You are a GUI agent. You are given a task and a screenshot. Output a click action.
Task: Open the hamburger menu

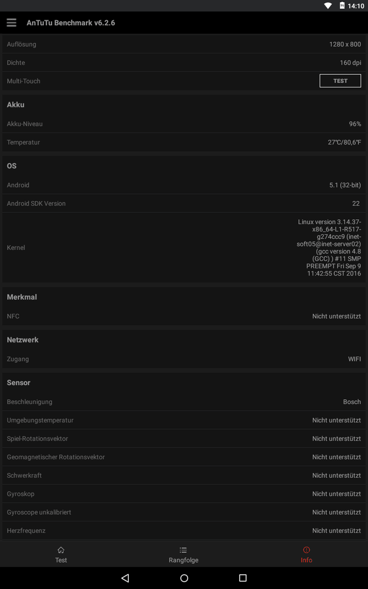point(11,22)
